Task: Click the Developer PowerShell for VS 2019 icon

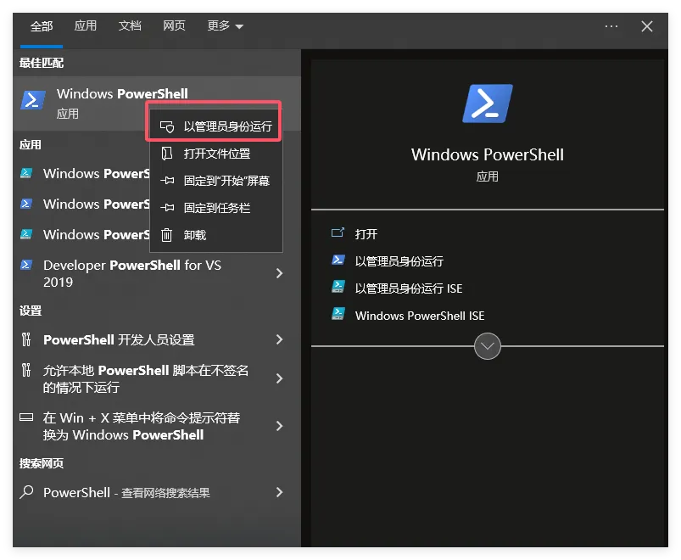Action: 26,265
